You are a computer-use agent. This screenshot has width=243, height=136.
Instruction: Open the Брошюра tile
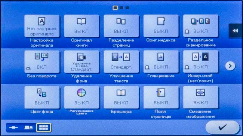[121, 98]
